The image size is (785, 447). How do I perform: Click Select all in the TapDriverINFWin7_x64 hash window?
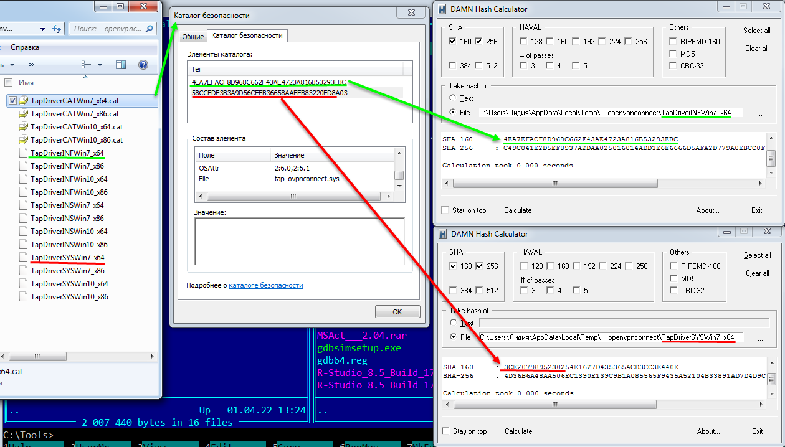click(757, 31)
